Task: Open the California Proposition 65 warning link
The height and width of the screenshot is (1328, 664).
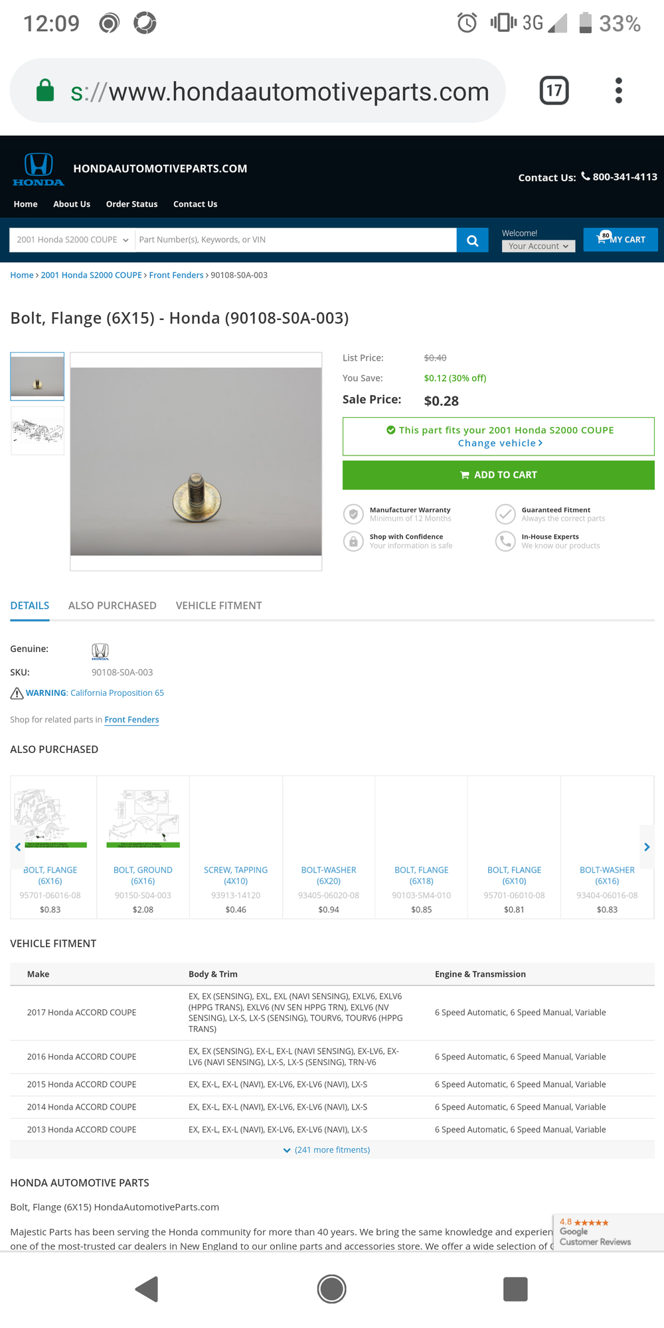Action: (x=117, y=693)
